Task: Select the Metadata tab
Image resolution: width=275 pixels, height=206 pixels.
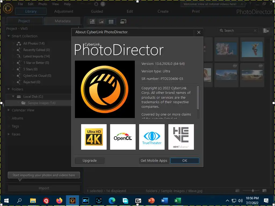Action: [x=63, y=21]
